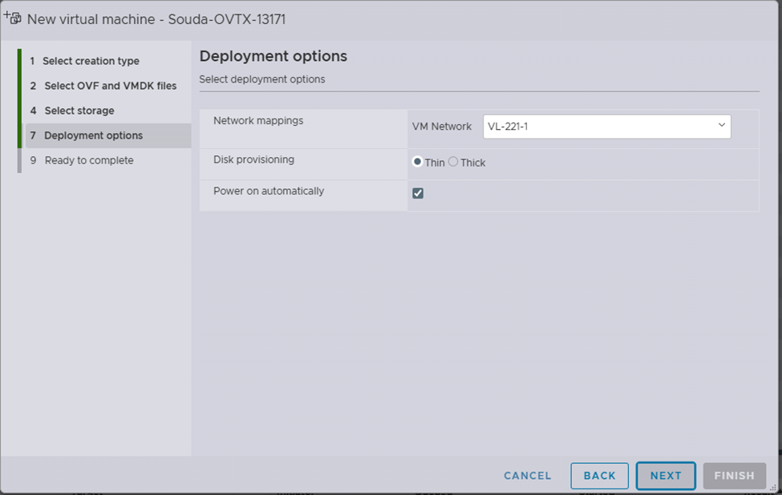This screenshot has height=495, width=782.
Task: Proceed by clicking NEXT
Action: (x=666, y=476)
